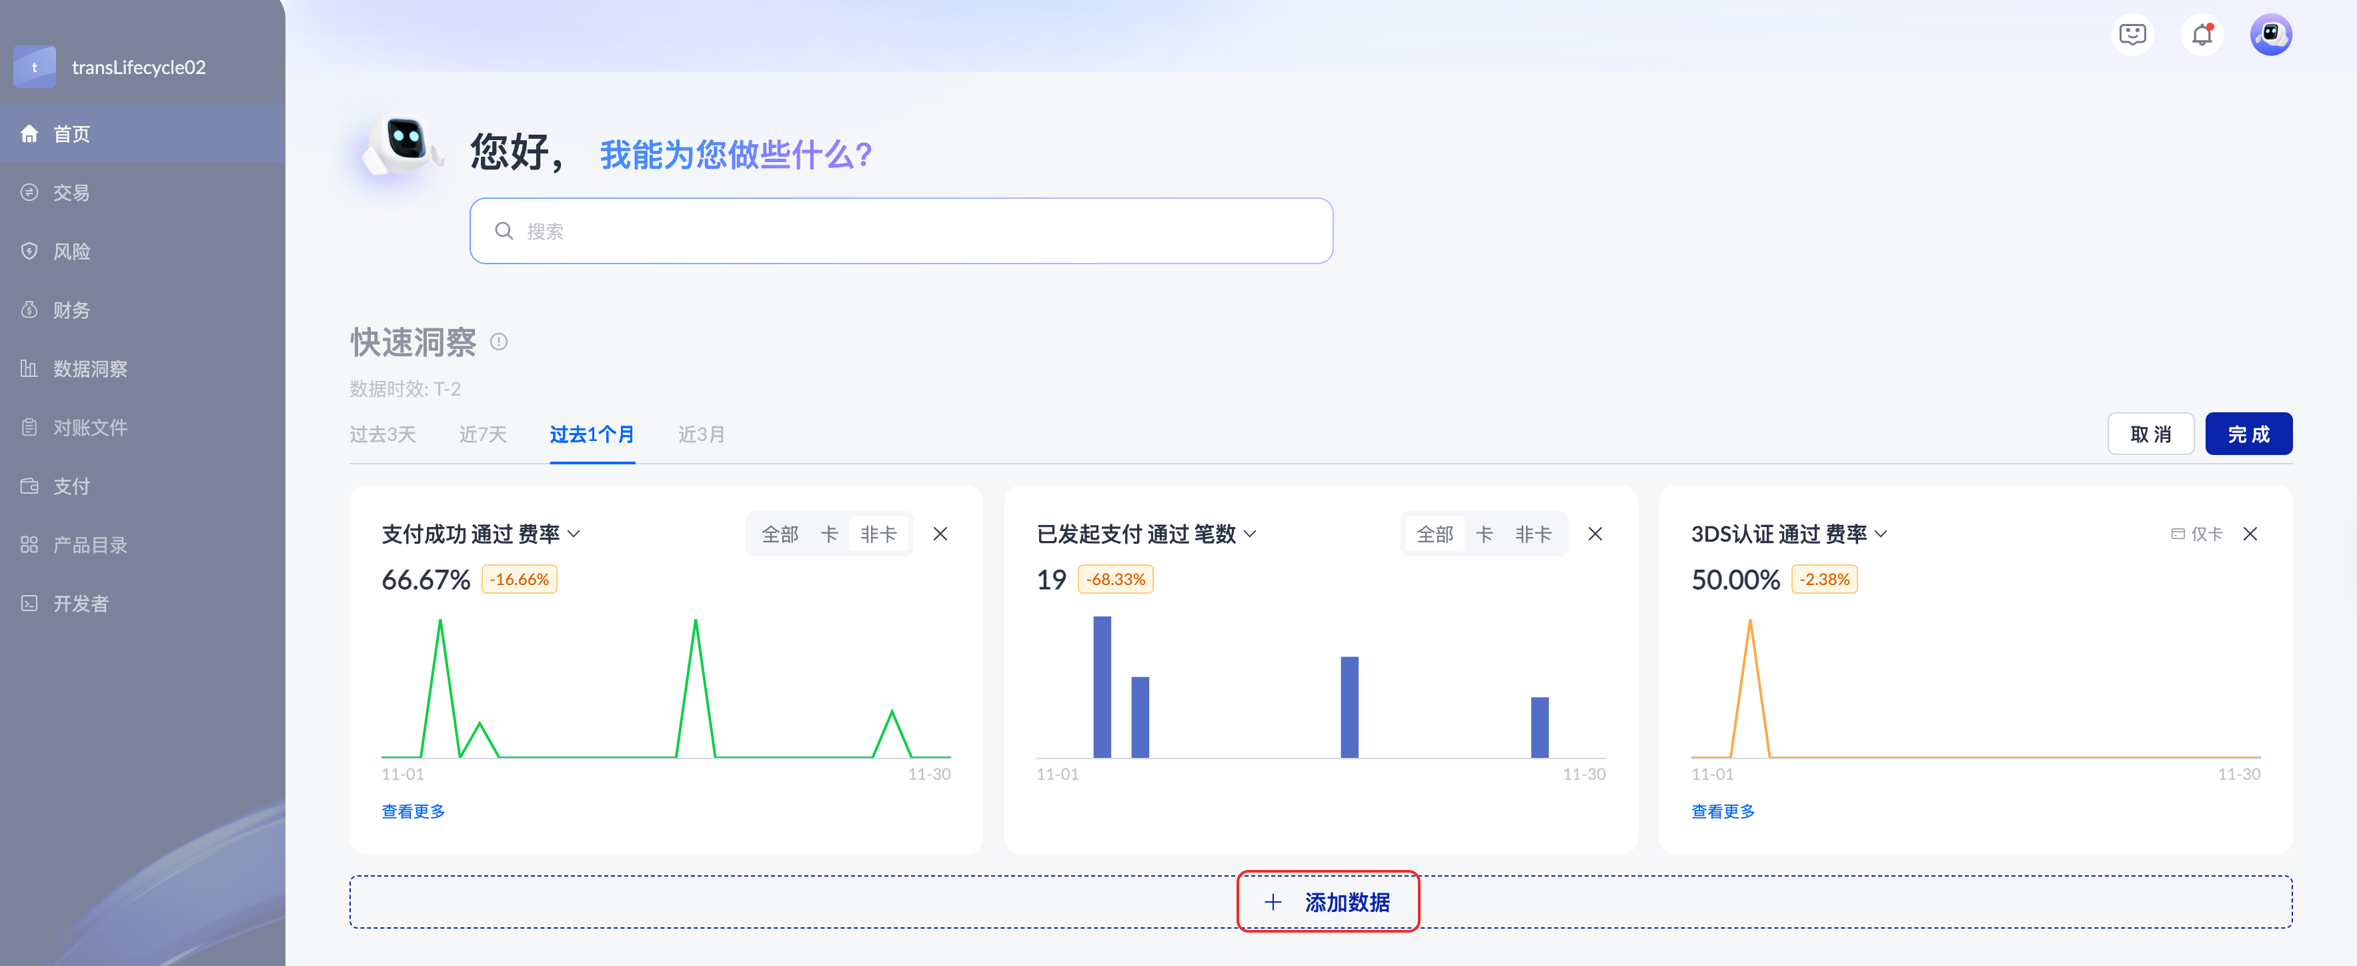Open the user avatar menu
Screen dimensions: 2357x966
click(2270, 35)
